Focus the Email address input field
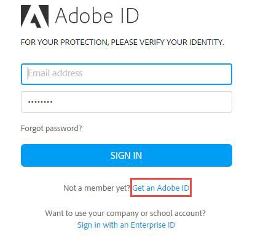This screenshot has width=255, height=240. coord(127,74)
